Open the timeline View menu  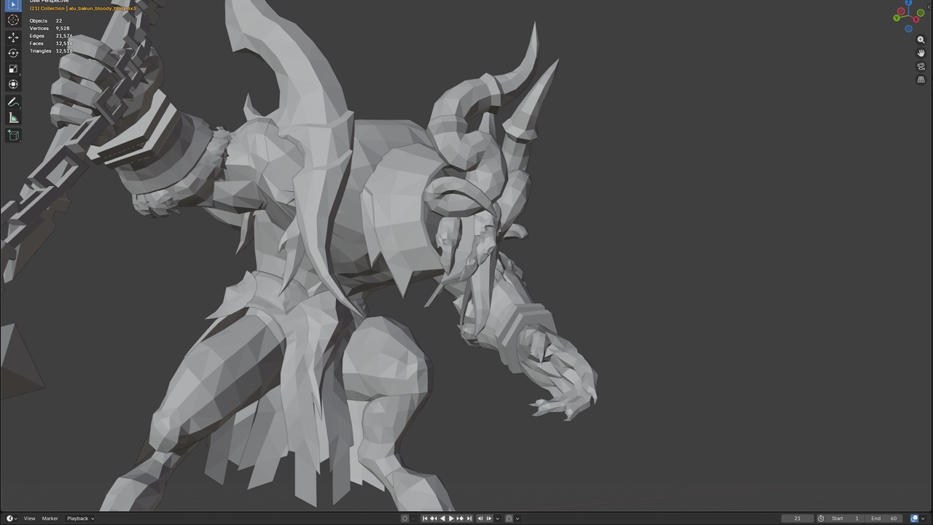pyautogui.click(x=29, y=518)
